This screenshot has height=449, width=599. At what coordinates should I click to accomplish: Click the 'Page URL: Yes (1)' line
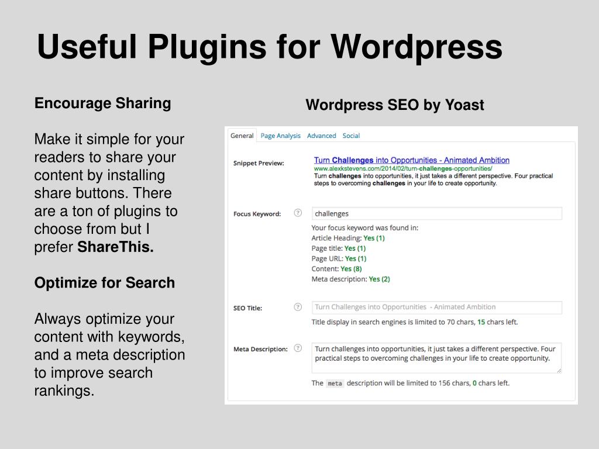coord(339,258)
